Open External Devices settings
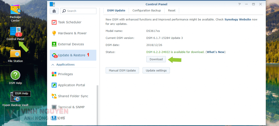Viewport: 279px width, 126px height. point(71,44)
